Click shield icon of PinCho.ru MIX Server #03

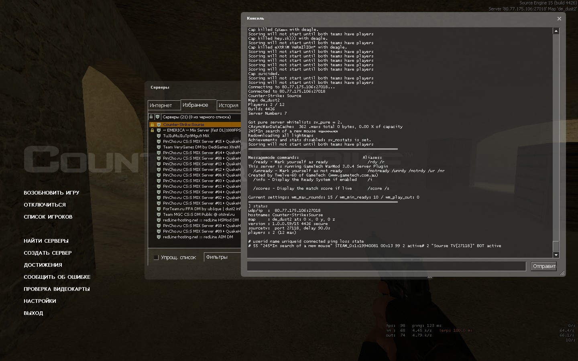(159, 181)
